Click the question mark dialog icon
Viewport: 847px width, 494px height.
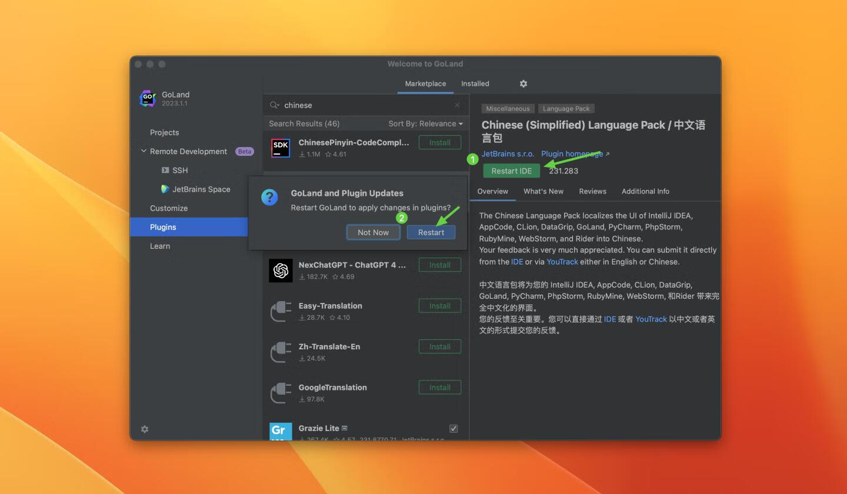pyautogui.click(x=269, y=197)
